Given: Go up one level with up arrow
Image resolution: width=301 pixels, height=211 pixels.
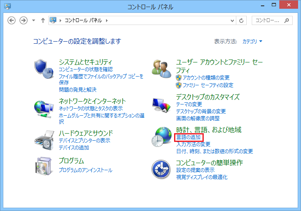Looking at the screenshot, I should 43,20.
